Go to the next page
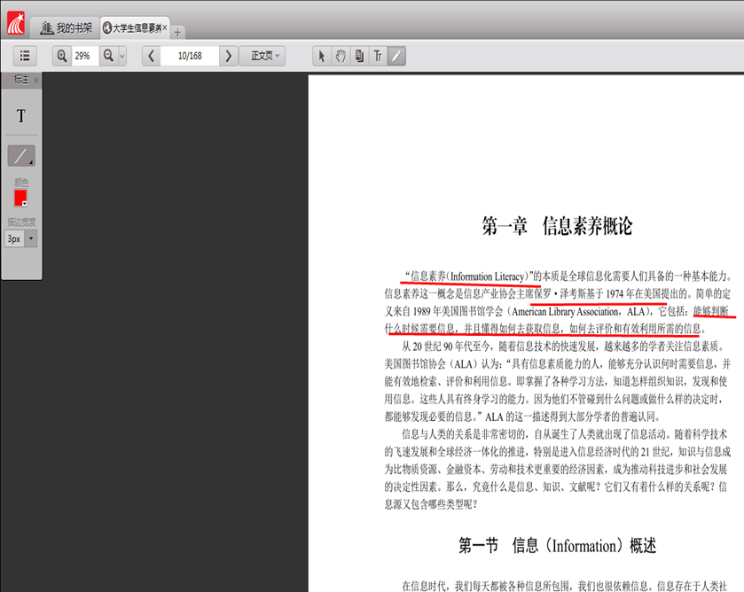Screen dimensions: 744x592 click(x=228, y=56)
